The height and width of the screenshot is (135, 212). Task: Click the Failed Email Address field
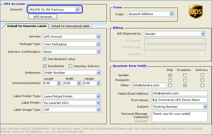click(x=179, y=93)
